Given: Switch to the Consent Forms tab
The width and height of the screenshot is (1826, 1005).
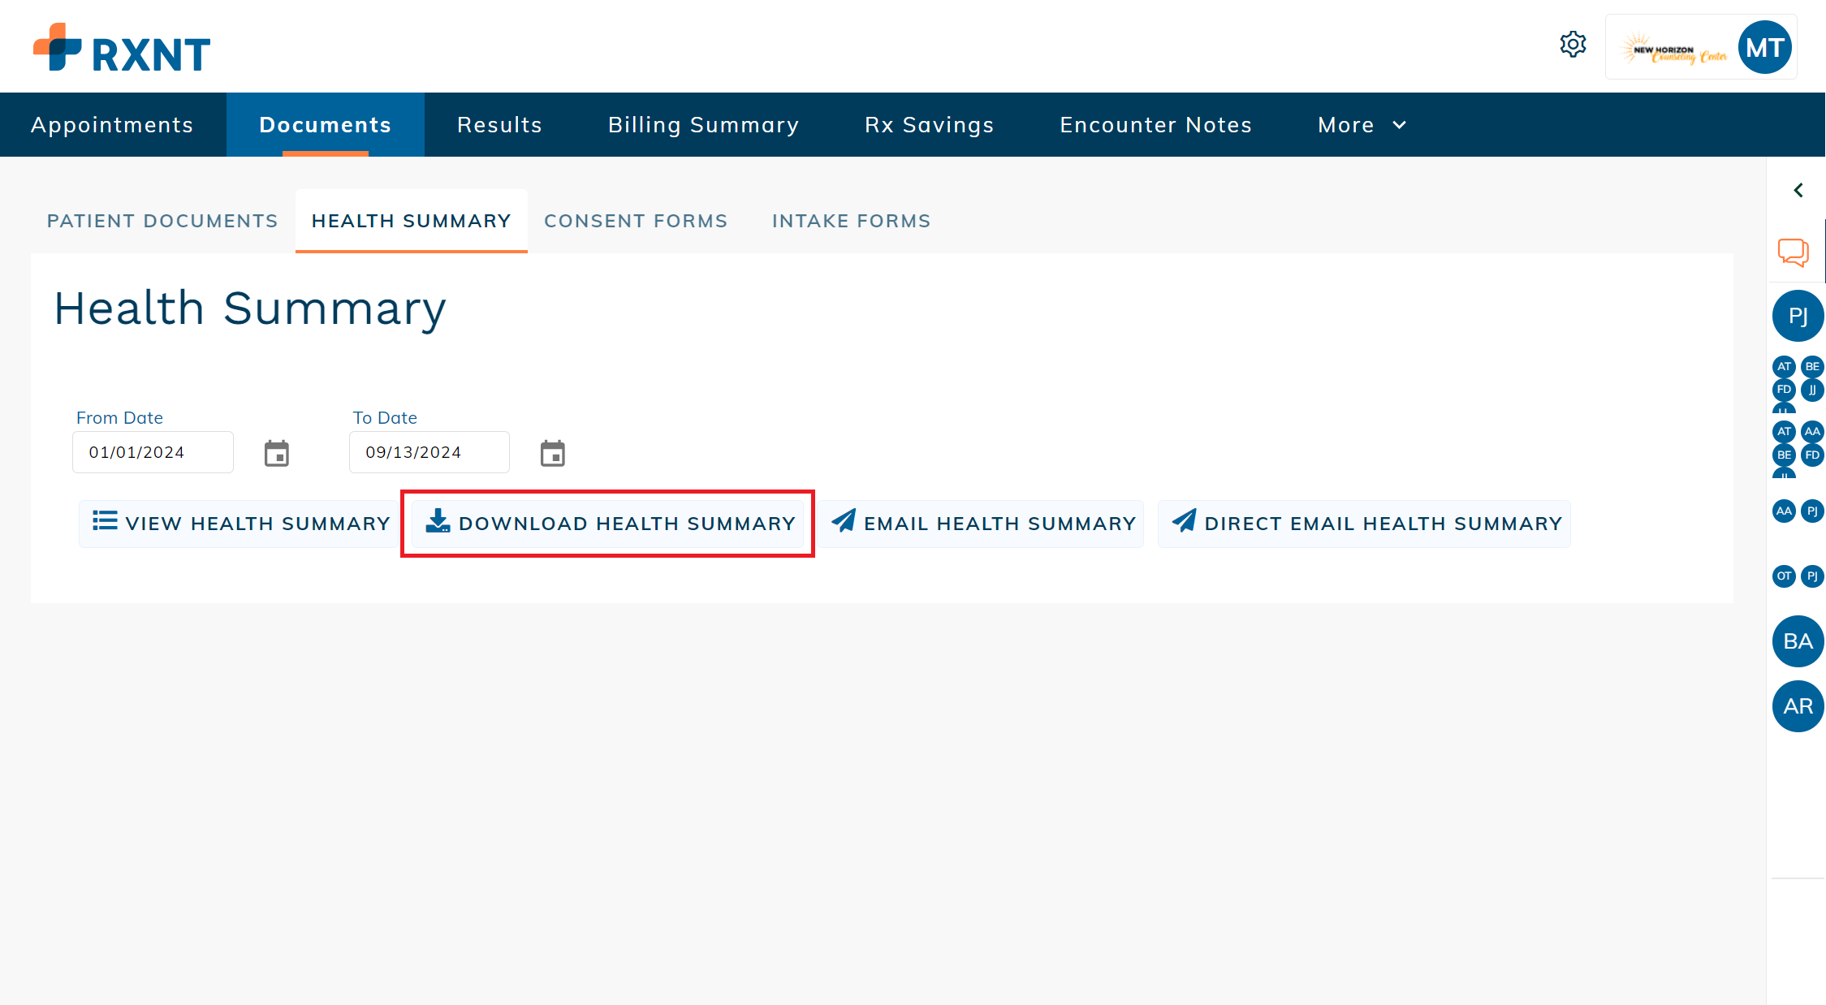Looking at the screenshot, I should pyautogui.click(x=635, y=221).
